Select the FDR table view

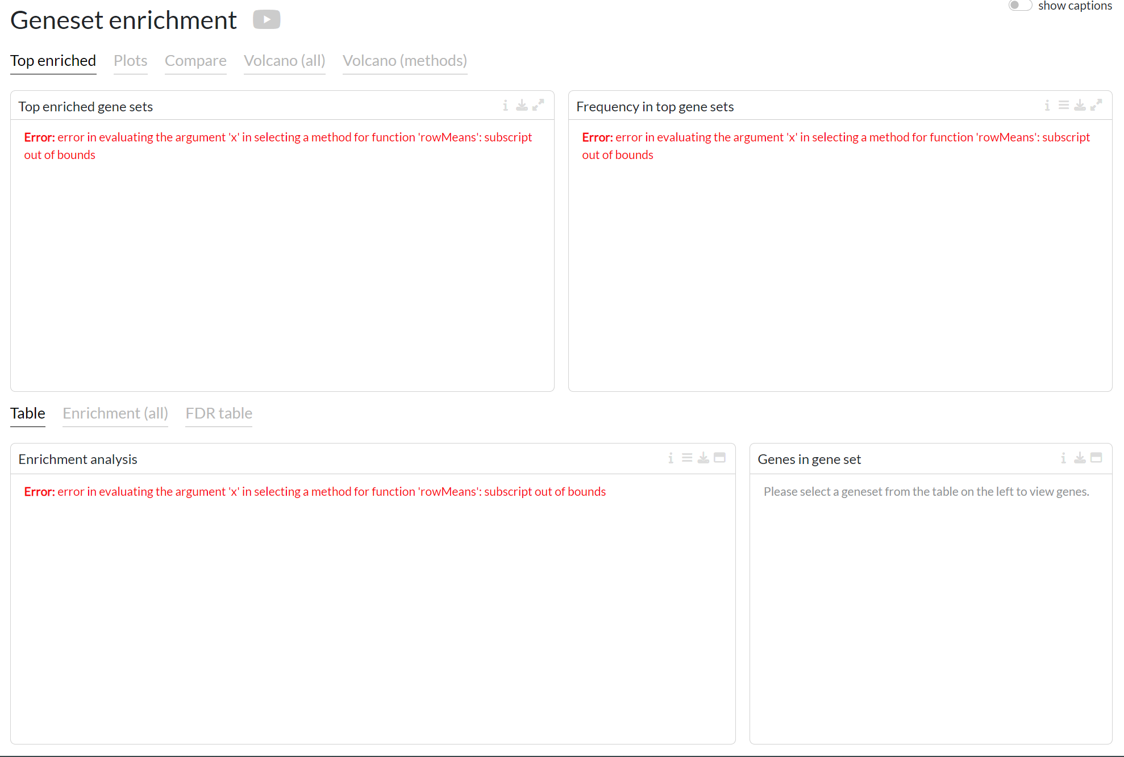218,413
